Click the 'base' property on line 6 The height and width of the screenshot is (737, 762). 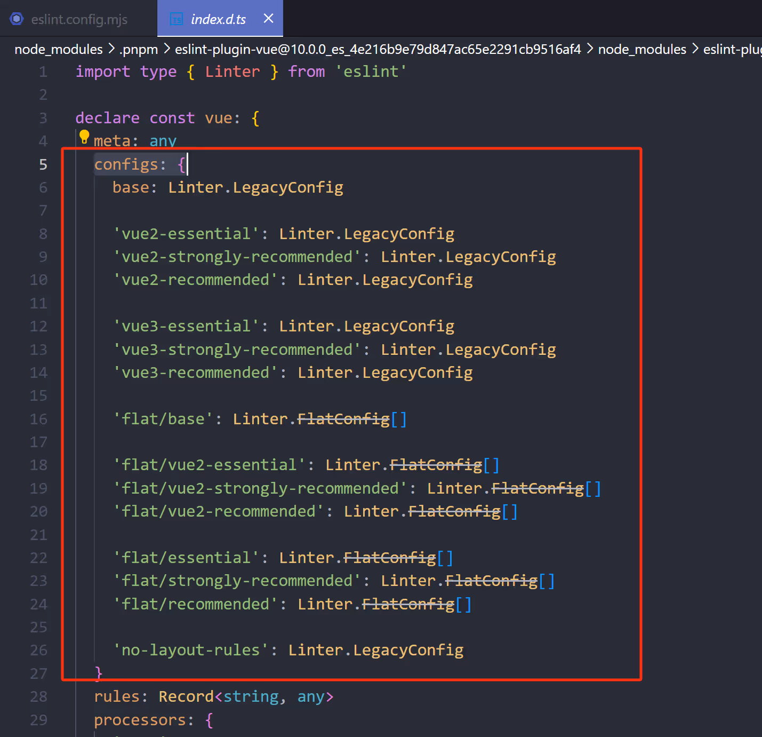tap(131, 188)
